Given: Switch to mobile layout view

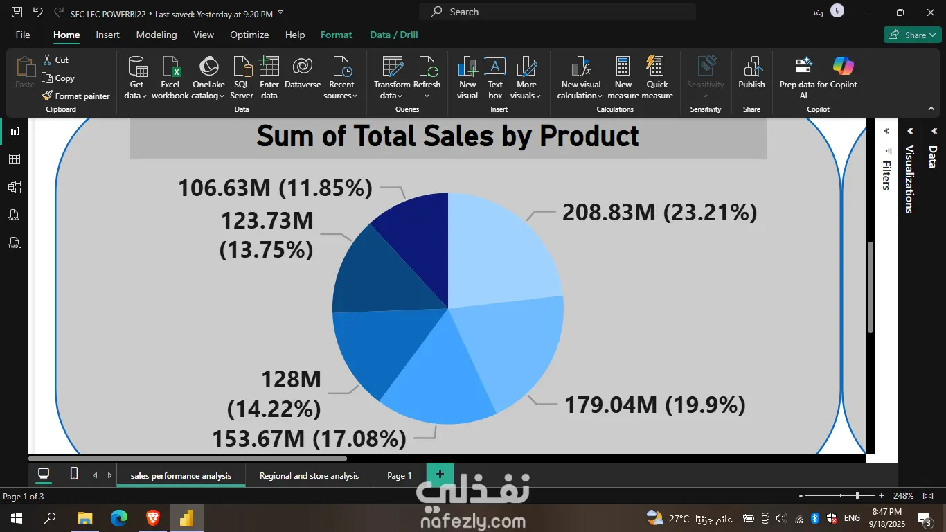Looking at the screenshot, I should coord(74,473).
